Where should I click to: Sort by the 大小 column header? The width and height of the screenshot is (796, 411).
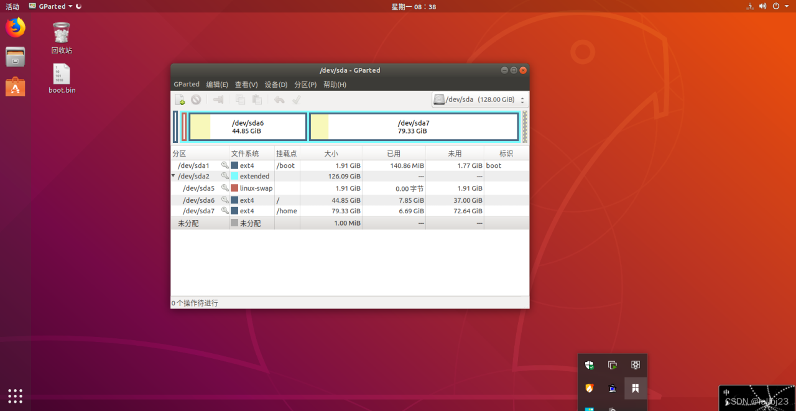click(331, 154)
